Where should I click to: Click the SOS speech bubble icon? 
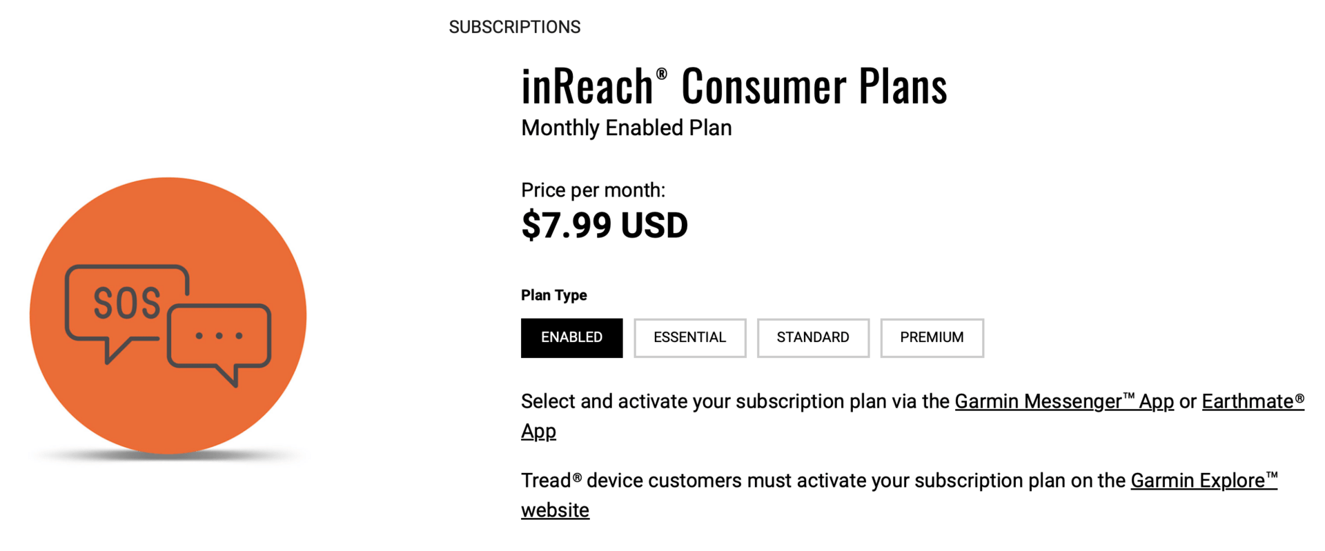(x=126, y=303)
